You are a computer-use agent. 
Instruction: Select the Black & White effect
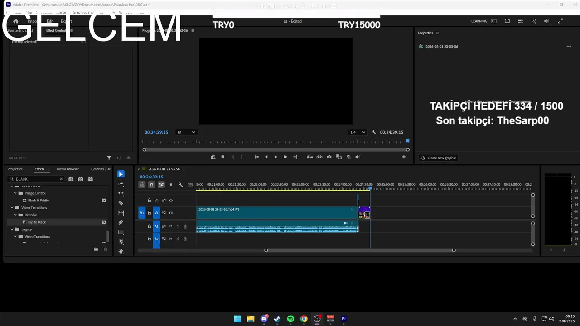click(39, 201)
